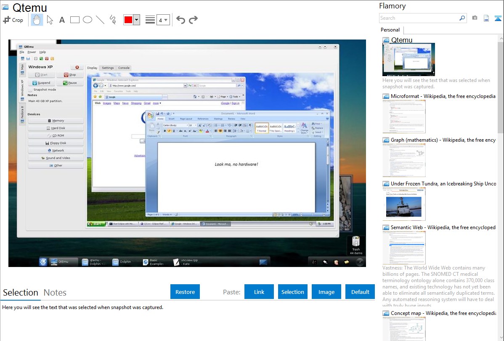504x341 pixels.
Task: Open the Semantic Web snapshot title
Action: click(x=443, y=227)
